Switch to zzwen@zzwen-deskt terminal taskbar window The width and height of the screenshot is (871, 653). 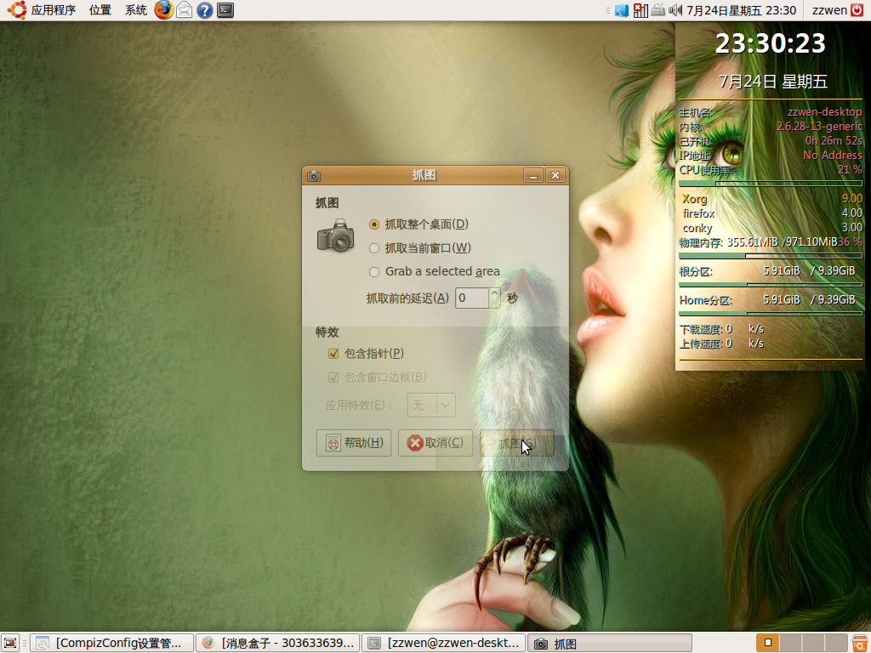click(x=443, y=643)
